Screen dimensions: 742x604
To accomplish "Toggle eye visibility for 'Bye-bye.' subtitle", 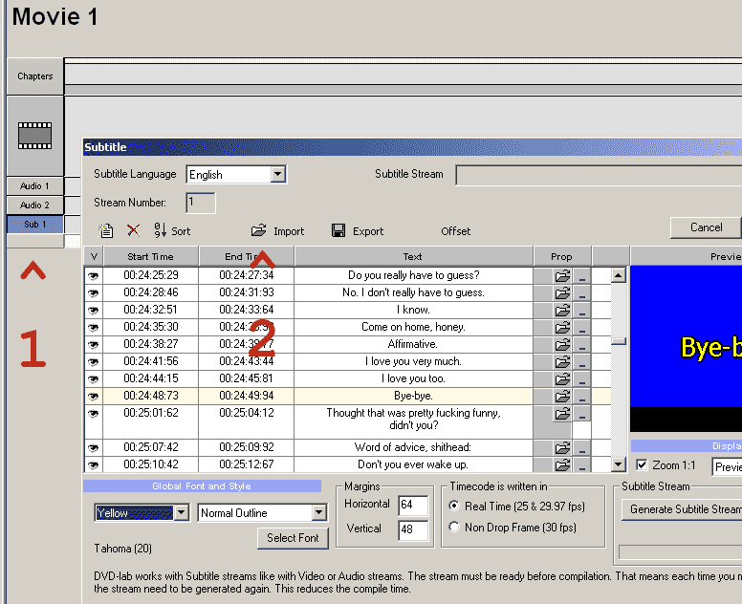I will point(93,396).
